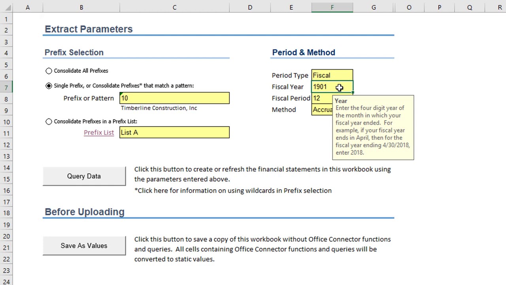Select row 14 header
The width and height of the screenshot is (506, 285).
(6, 168)
